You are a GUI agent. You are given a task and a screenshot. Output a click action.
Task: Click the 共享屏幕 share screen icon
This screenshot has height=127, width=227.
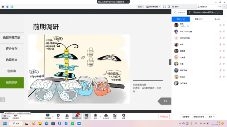click(x=48, y=116)
